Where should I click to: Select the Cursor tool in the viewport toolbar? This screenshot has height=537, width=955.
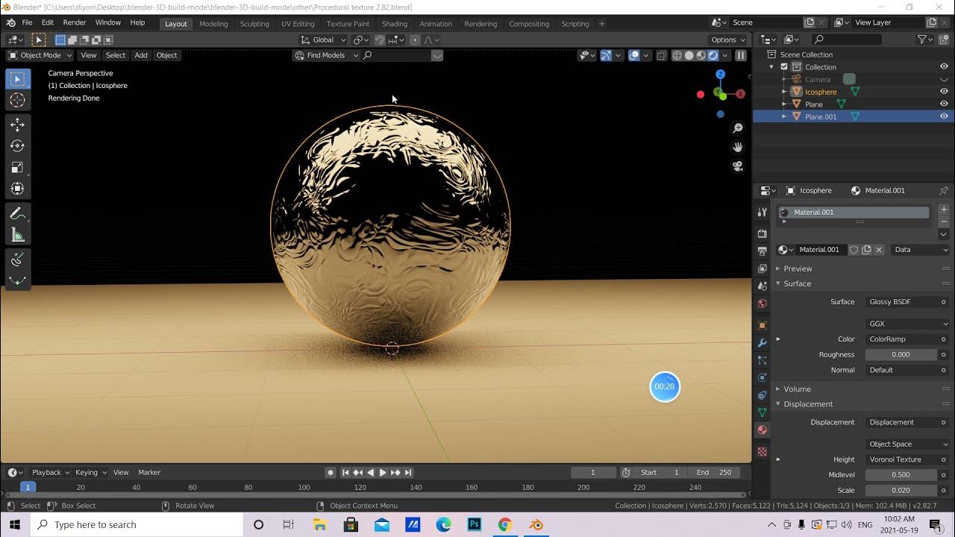(18, 100)
